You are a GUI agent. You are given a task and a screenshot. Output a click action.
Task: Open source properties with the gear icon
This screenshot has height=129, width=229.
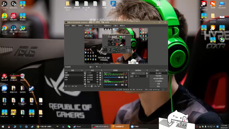click(92, 86)
